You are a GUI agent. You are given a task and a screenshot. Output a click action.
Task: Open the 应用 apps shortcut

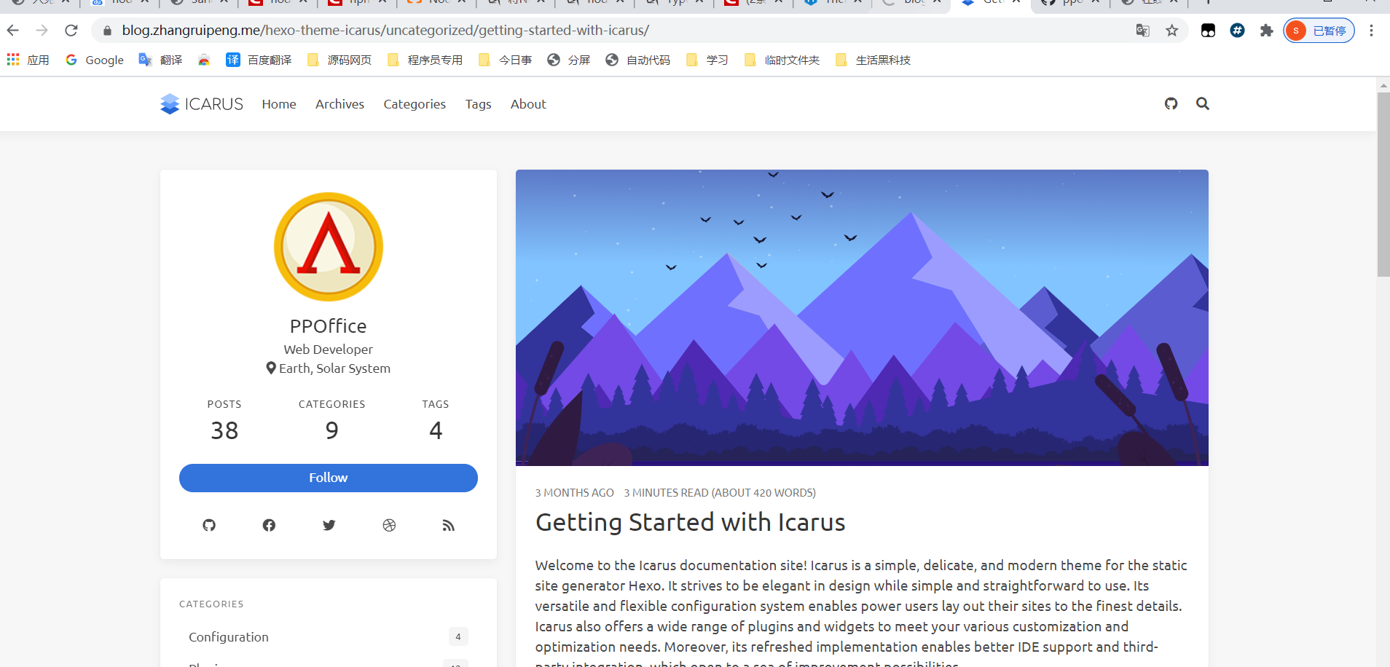tap(28, 60)
